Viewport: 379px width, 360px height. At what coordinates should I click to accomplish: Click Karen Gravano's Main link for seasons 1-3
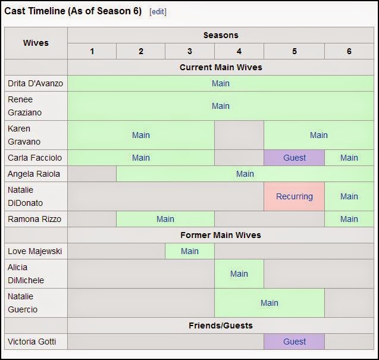click(x=141, y=135)
